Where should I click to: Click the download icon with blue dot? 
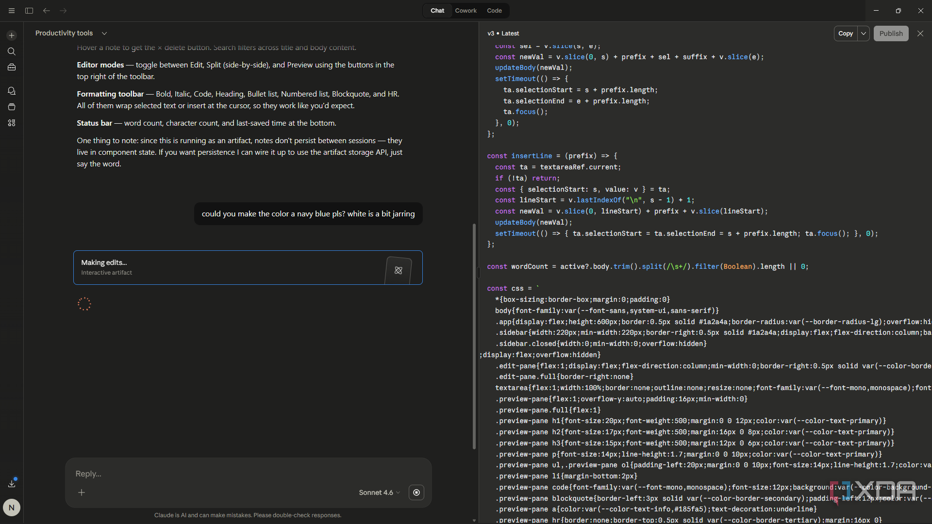pos(12,483)
